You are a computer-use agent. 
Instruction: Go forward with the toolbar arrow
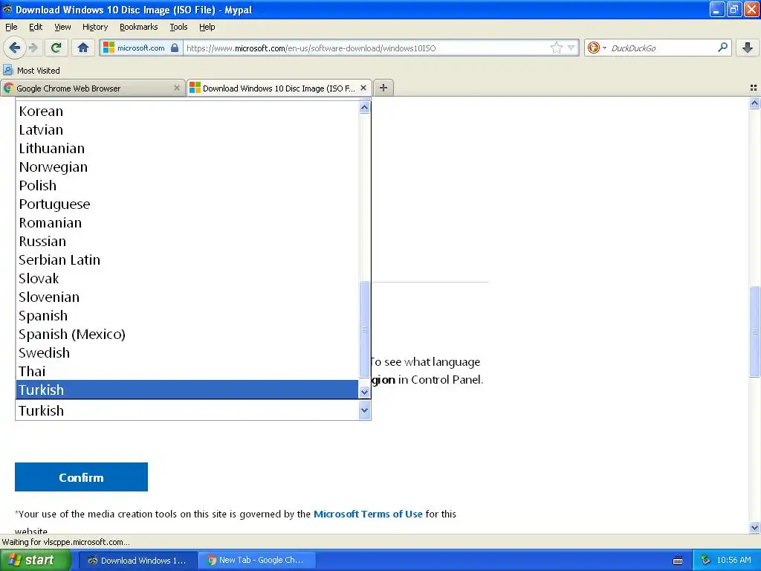pos(33,48)
